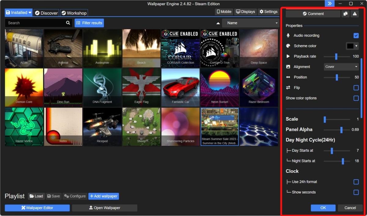The height and width of the screenshot is (216, 367).
Task: Disable Audio recording
Action: click(x=356, y=35)
